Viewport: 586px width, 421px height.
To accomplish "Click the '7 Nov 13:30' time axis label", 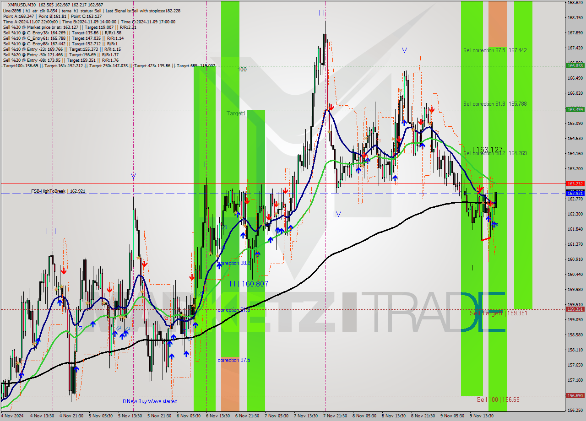I will point(306,416).
